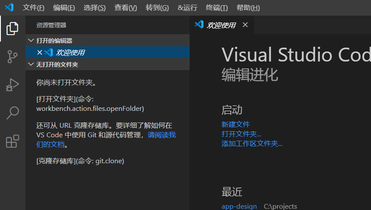The height and width of the screenshot is (210, 371).
Task: Click the 编辑进化 subtitle
Action: pyautogui.click(x=250, y=75)
